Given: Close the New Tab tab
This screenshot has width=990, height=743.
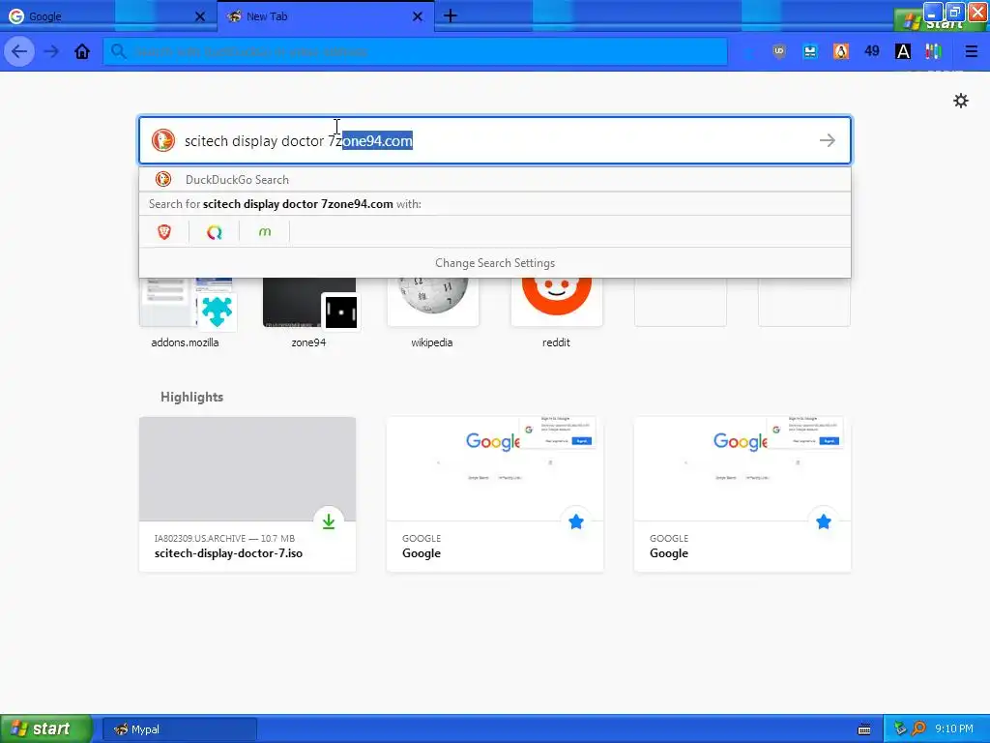Looking at the screenshot, I should [418, 16].
